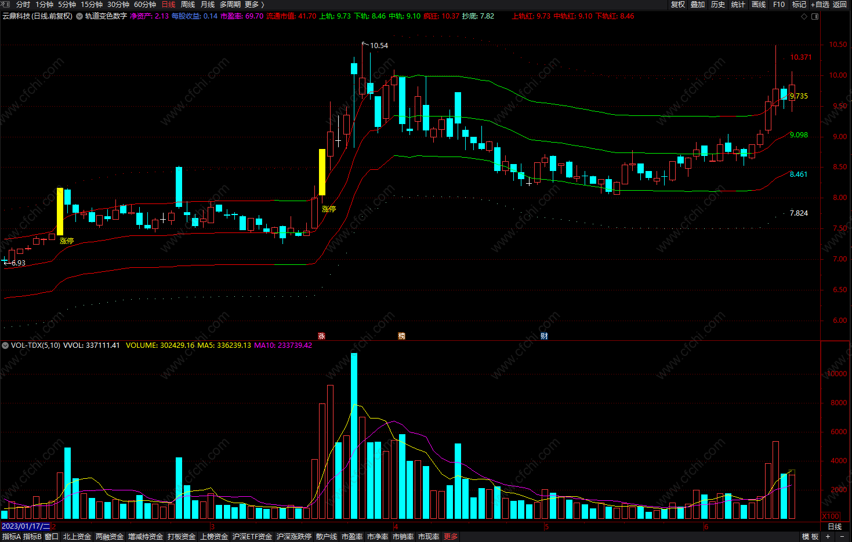
Task: Open the 轨道变色数字 indicator dropdown arrow
Action: (79, 16)
